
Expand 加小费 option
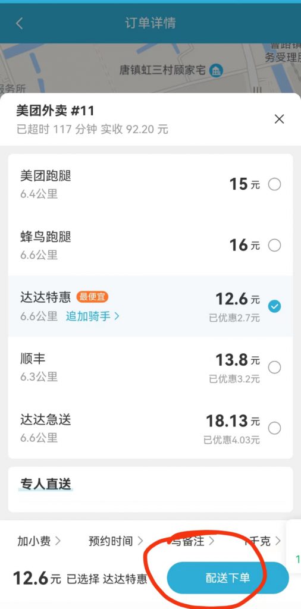pos(39,541)
